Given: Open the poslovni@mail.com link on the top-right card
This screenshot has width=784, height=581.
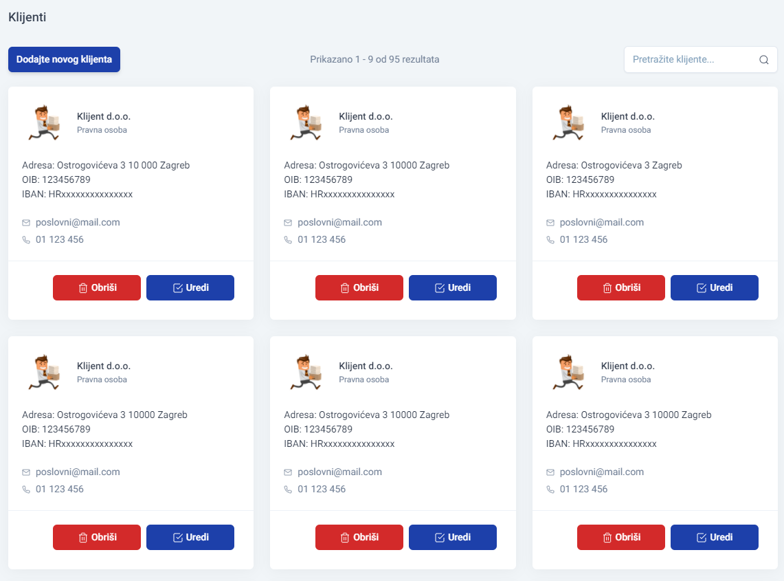Looking at the screenshot, I should 601,222.
